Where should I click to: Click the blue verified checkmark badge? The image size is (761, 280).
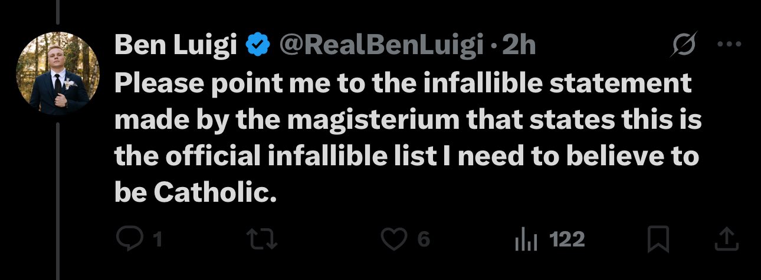tap(257, 45)
